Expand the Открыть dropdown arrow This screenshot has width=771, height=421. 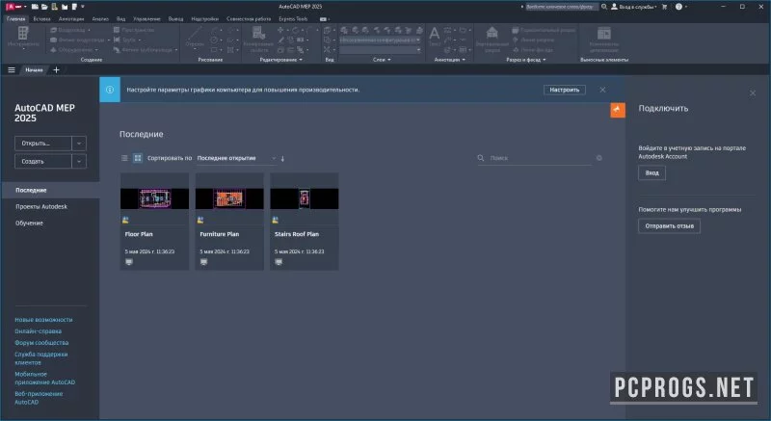tap(79, 143)
